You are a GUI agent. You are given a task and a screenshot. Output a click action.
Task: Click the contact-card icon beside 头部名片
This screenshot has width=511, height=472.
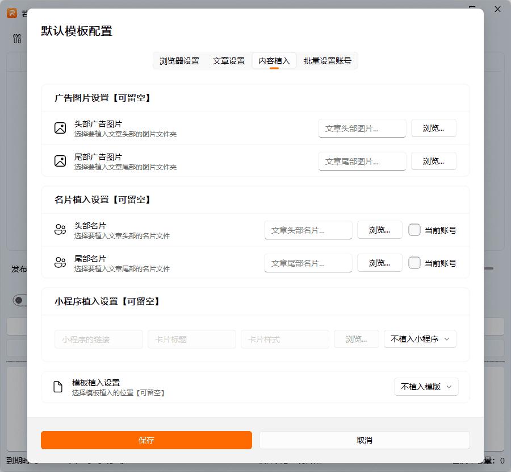[x=60, y=230]
